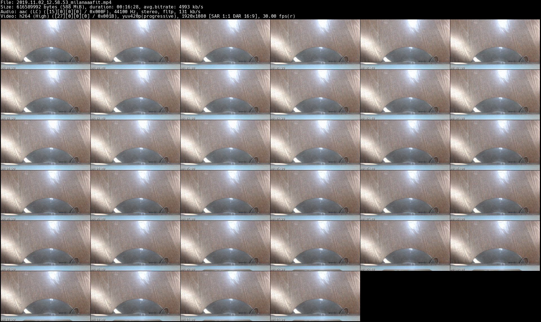Open the still stamped 00:08:20
The height and width of the screenshot is (322, 541).
45,246
